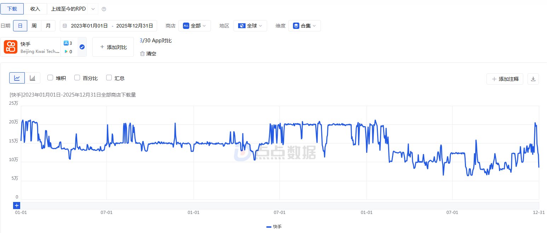547x233 pixels.
Task: Click the chart export download icon
Action: 533,79
